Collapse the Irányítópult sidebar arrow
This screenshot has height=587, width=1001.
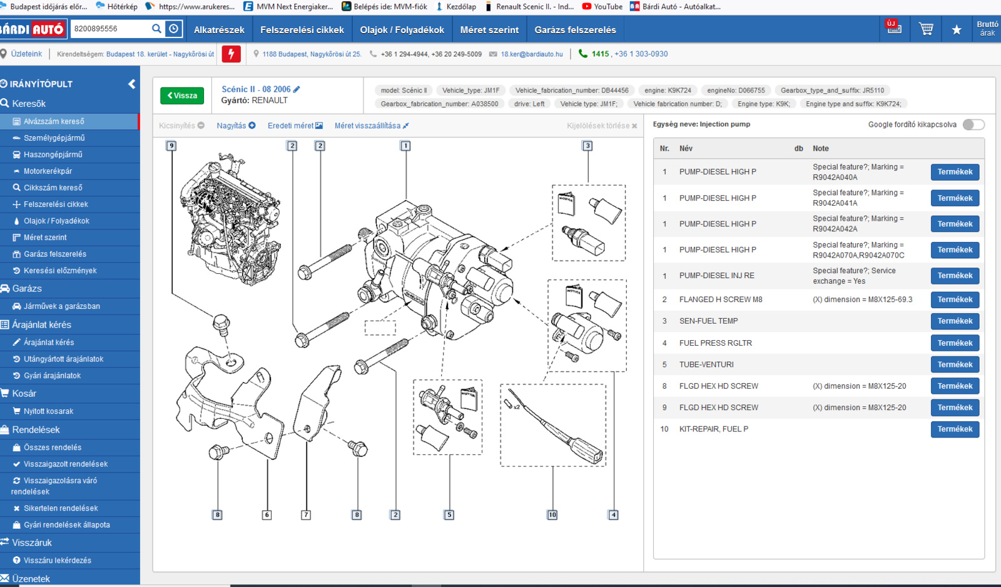point(131,84)
